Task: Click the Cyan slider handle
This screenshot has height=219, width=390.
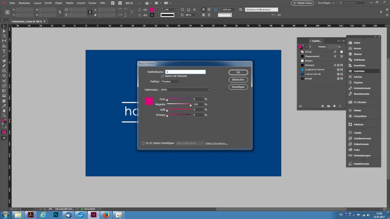Action: click(167, 100)
